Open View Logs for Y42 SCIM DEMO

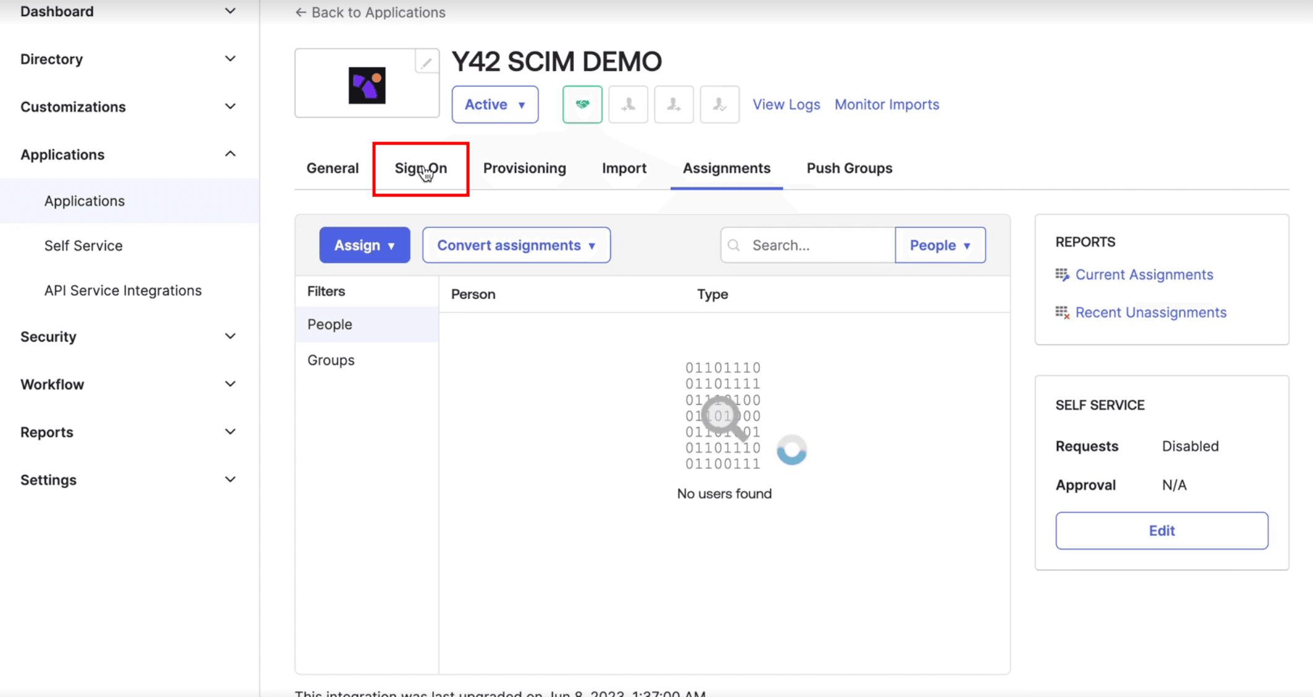[x=785, y=104]
